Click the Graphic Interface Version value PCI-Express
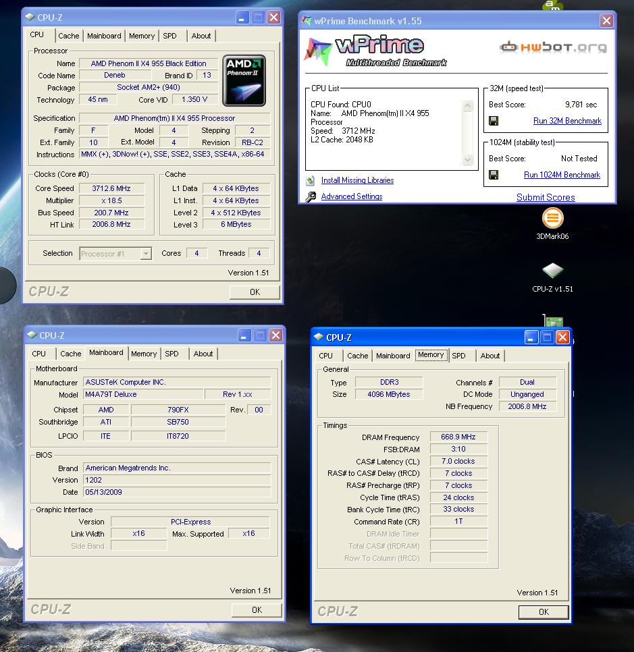 click(190, 522)
